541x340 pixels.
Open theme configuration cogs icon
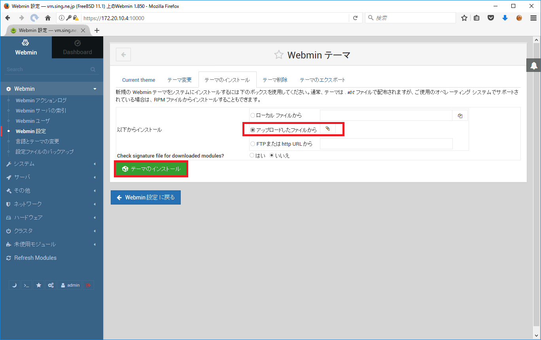point(51,285)
